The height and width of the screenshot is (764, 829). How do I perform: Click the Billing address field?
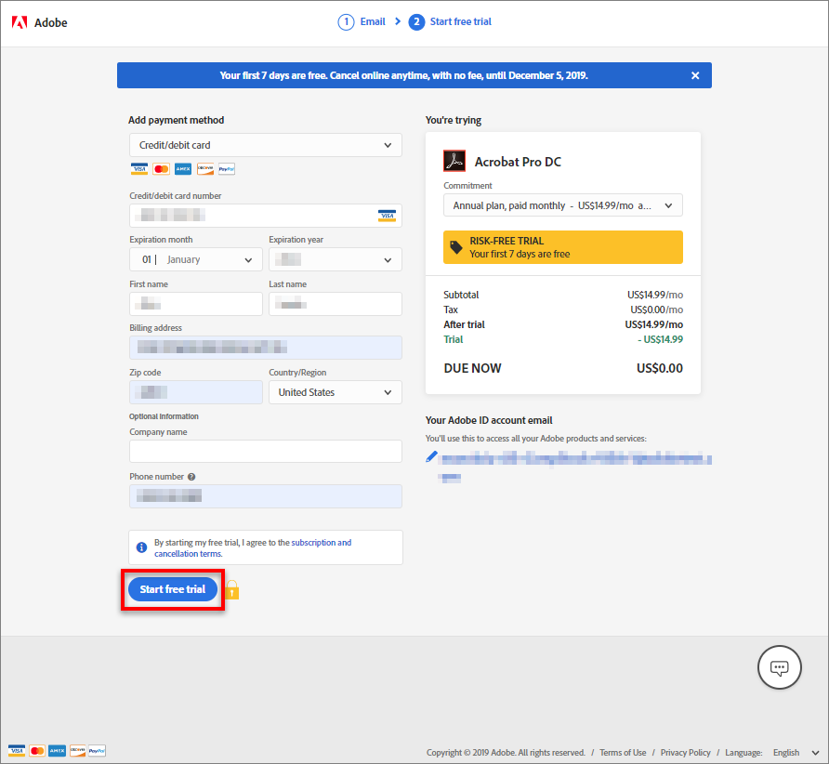(x=266, y=348)
